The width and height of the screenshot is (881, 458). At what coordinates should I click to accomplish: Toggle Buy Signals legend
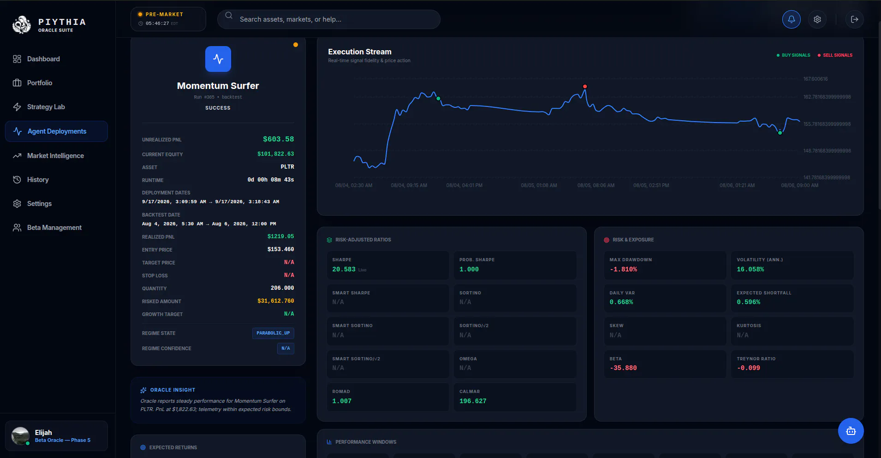(x=793, y=55)
